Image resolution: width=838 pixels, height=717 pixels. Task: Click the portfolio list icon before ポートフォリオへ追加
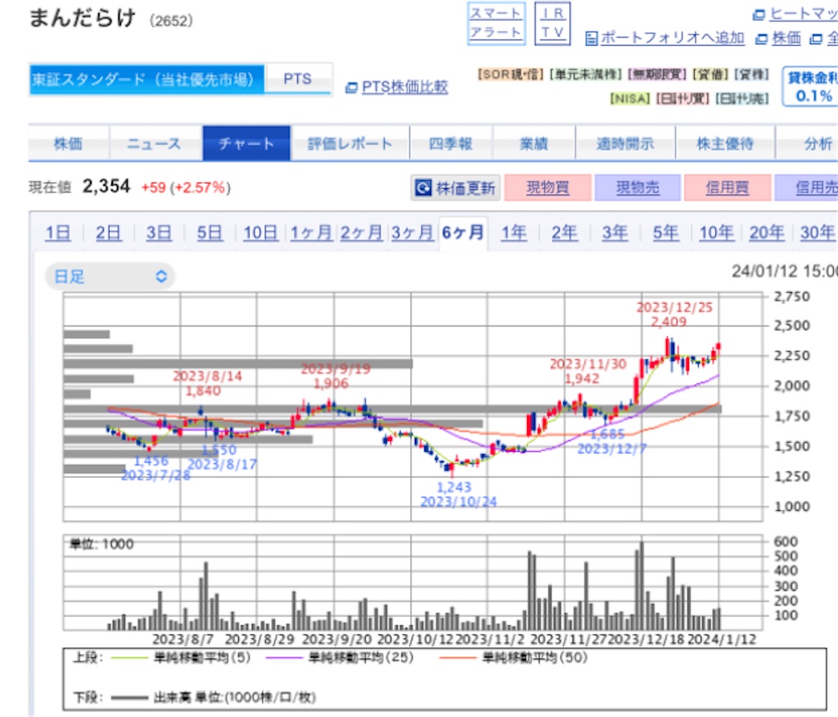(x=591, y=38)
